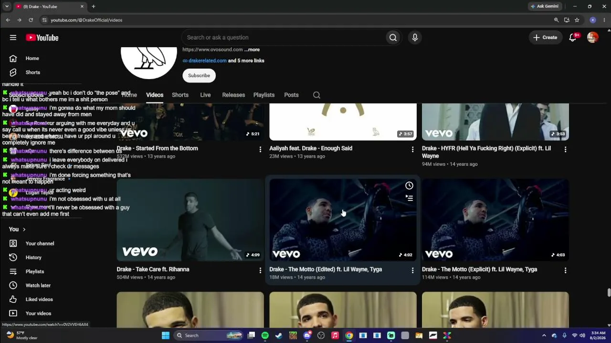The image size is (611, 343).
Task: Click the Chrome address bar URL
Action: click(87, 20)
